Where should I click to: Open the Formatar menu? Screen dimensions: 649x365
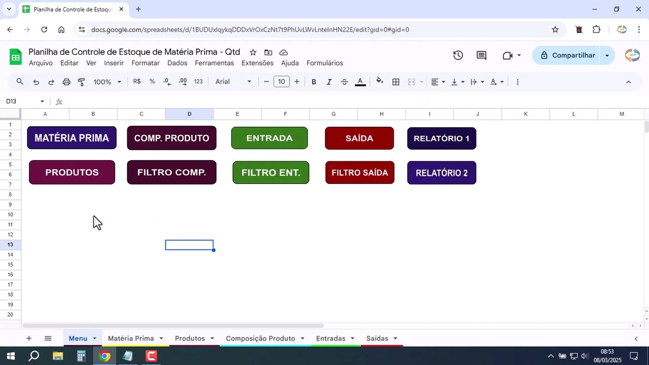pos(146,63)
